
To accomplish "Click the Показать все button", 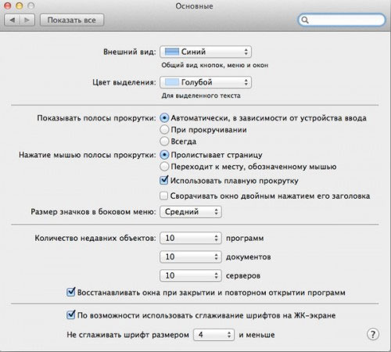I will coord(72,20).
